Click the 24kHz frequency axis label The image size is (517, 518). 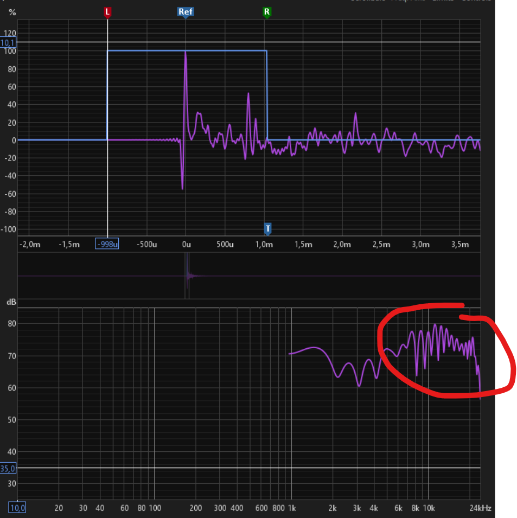point(480,508)
